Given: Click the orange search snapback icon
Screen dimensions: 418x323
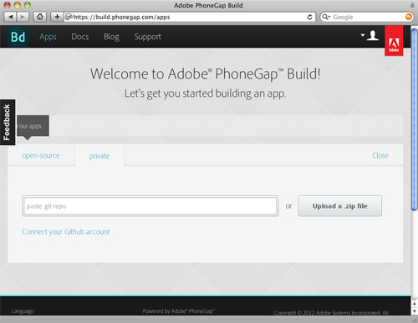Looking at the screenshot, I should [409, 17].
